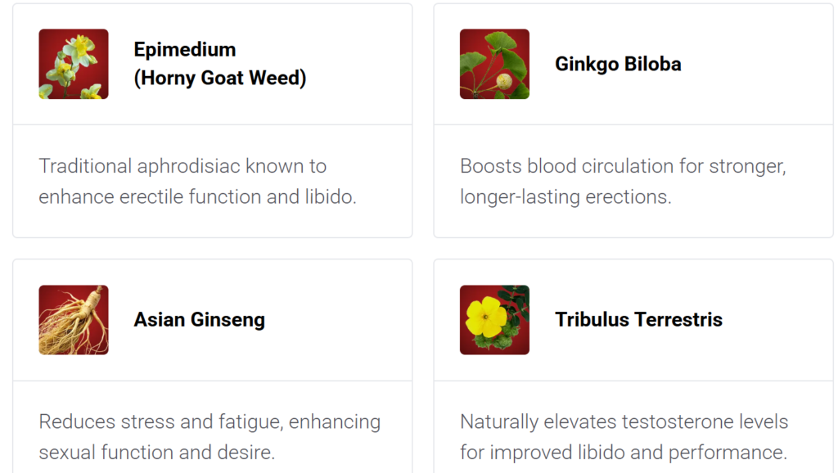Select the Asian Ginseng heading
Image resolution: width=838 pixels, height=473 pixels.
pyautogui.click(x=200, y=320)
